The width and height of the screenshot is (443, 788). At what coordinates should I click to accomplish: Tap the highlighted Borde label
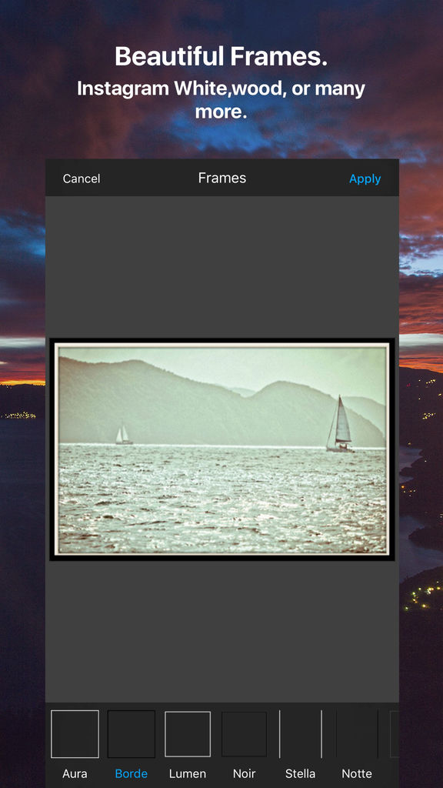pyautogui.click(x=132, y=773)
